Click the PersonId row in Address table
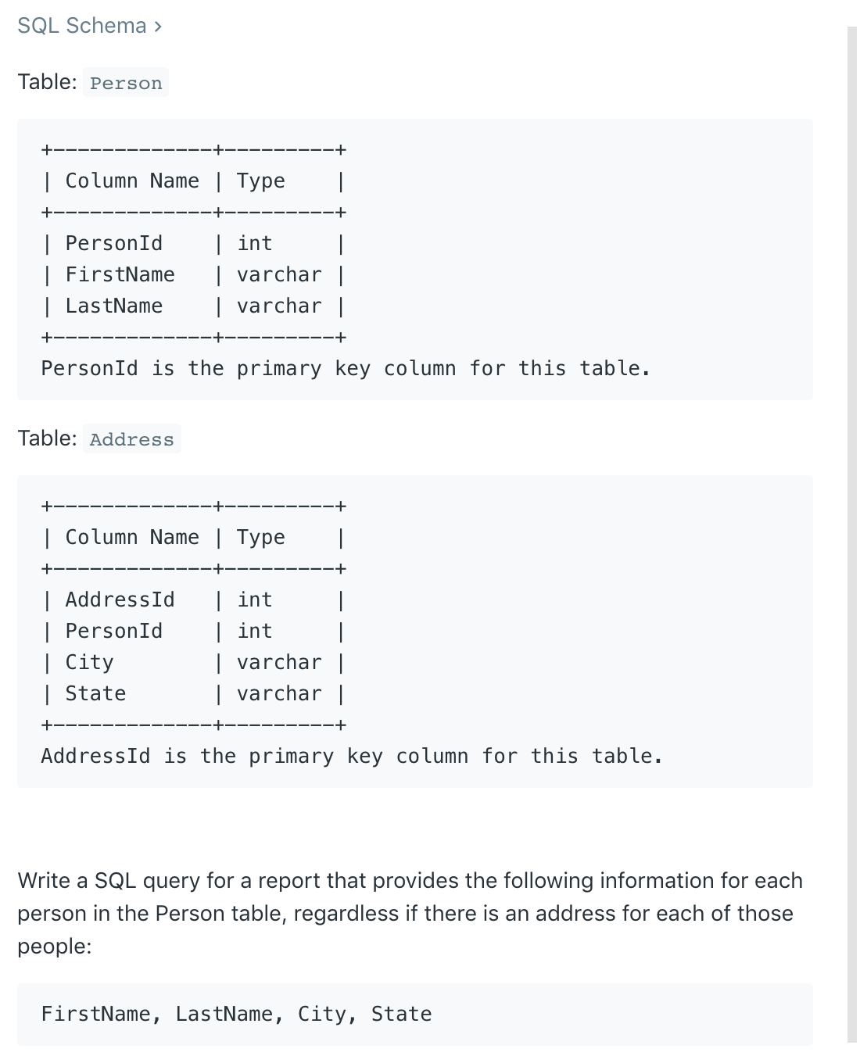 [x=193, y=632]
